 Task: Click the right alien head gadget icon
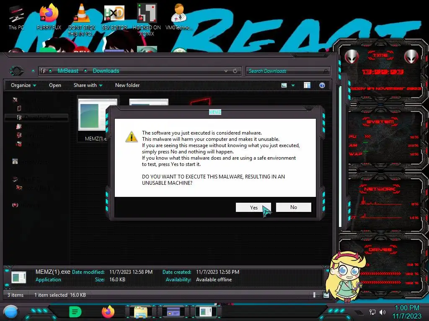411,57
